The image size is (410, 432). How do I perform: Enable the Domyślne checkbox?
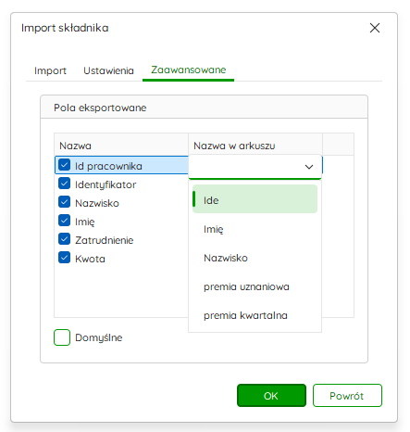(x=62, y=337)
